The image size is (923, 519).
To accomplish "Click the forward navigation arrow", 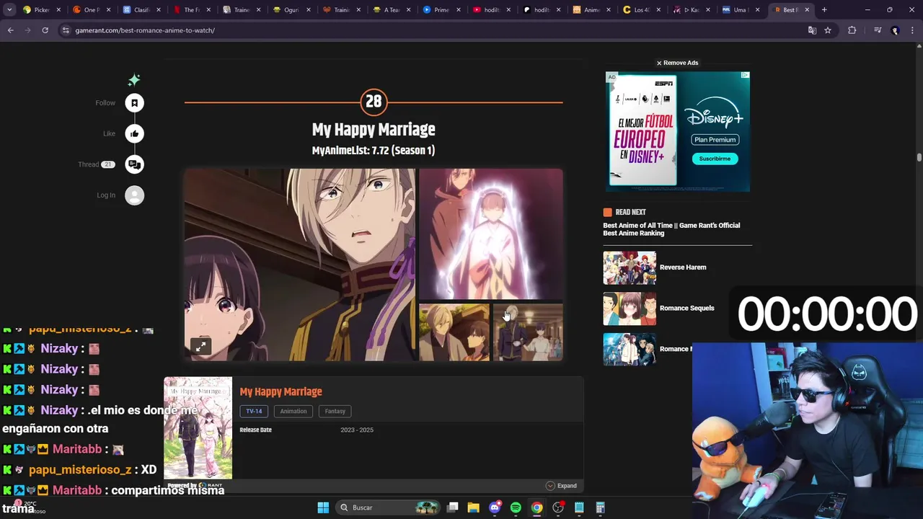I will (27, 30).
